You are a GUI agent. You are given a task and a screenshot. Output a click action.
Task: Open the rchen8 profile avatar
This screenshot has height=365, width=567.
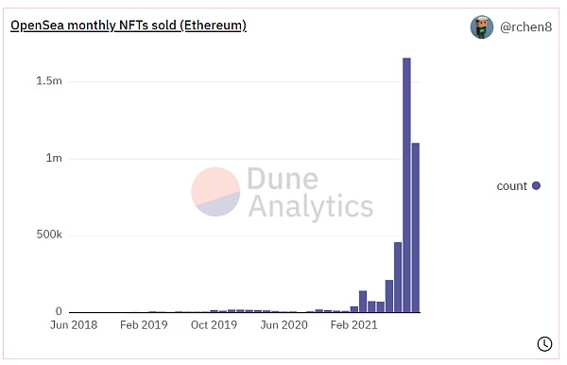coord(482,26)
